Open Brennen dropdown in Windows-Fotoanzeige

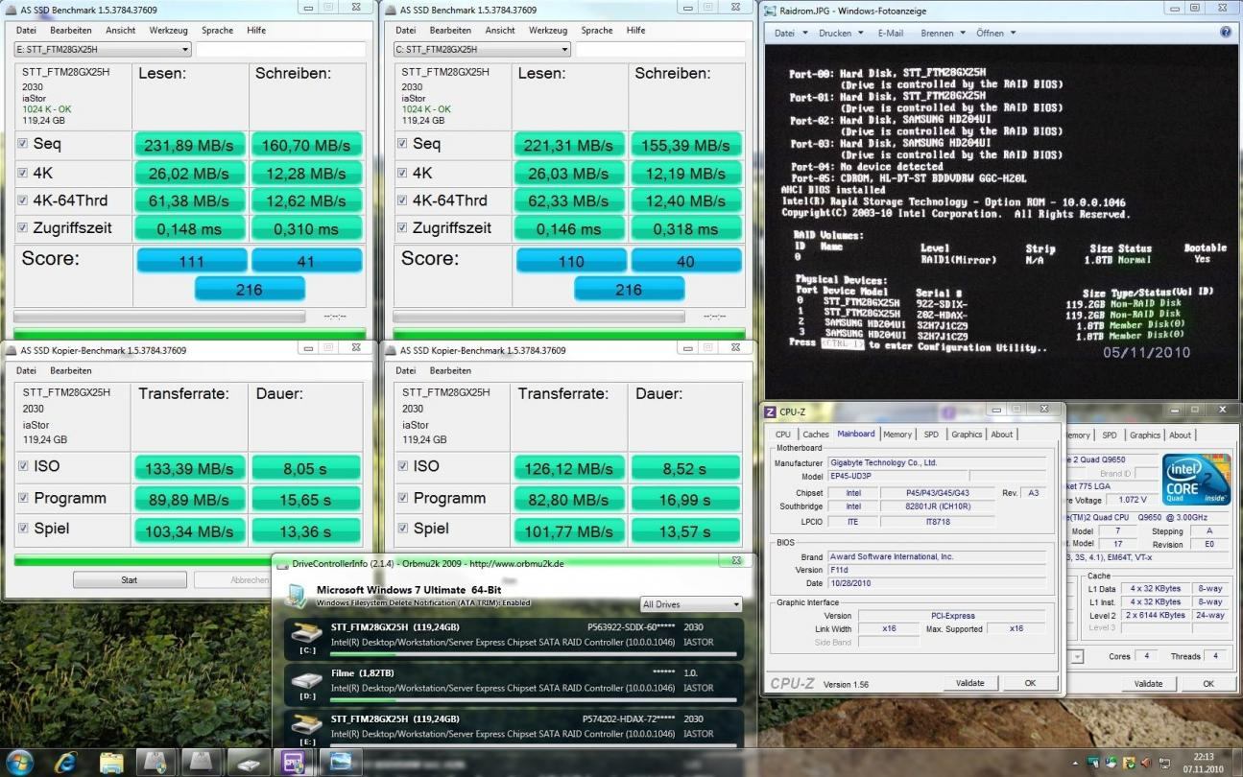[x=943, y=33]
